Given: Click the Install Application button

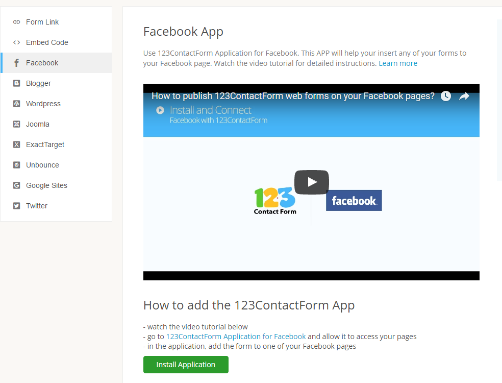Looking at the screenshot, I should [186, 365].
